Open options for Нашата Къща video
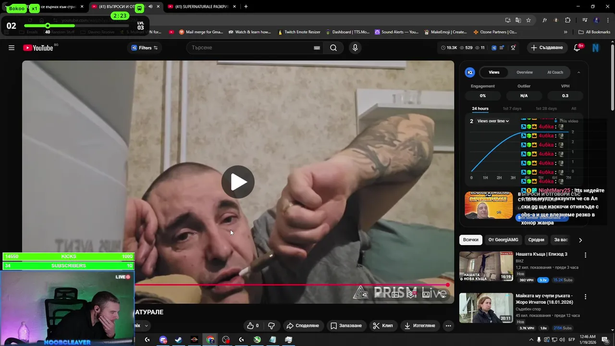 click(x=585, y=255)
